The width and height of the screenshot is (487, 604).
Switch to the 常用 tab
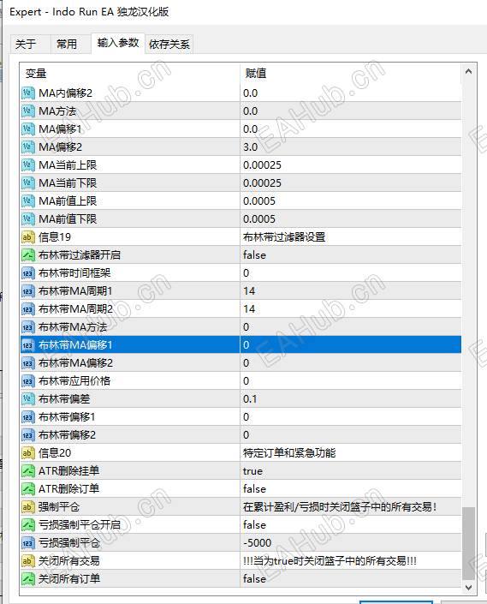71,44
